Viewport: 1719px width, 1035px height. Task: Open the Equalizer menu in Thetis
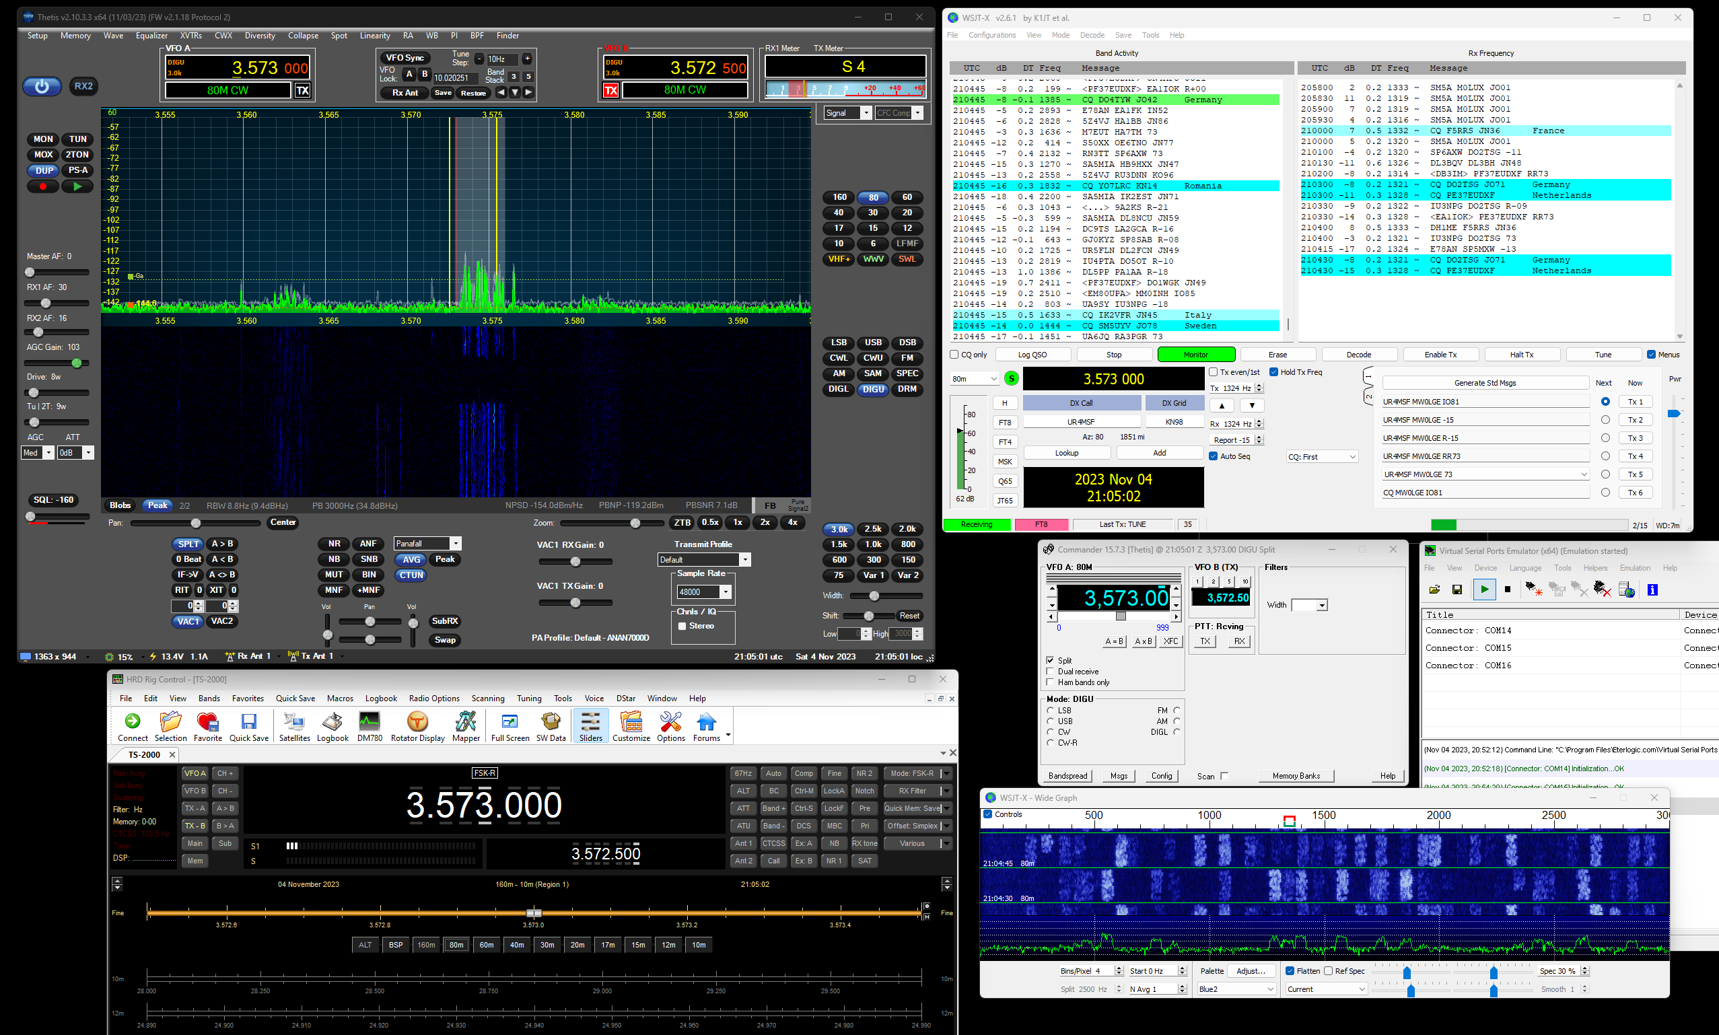click(151, 36)
